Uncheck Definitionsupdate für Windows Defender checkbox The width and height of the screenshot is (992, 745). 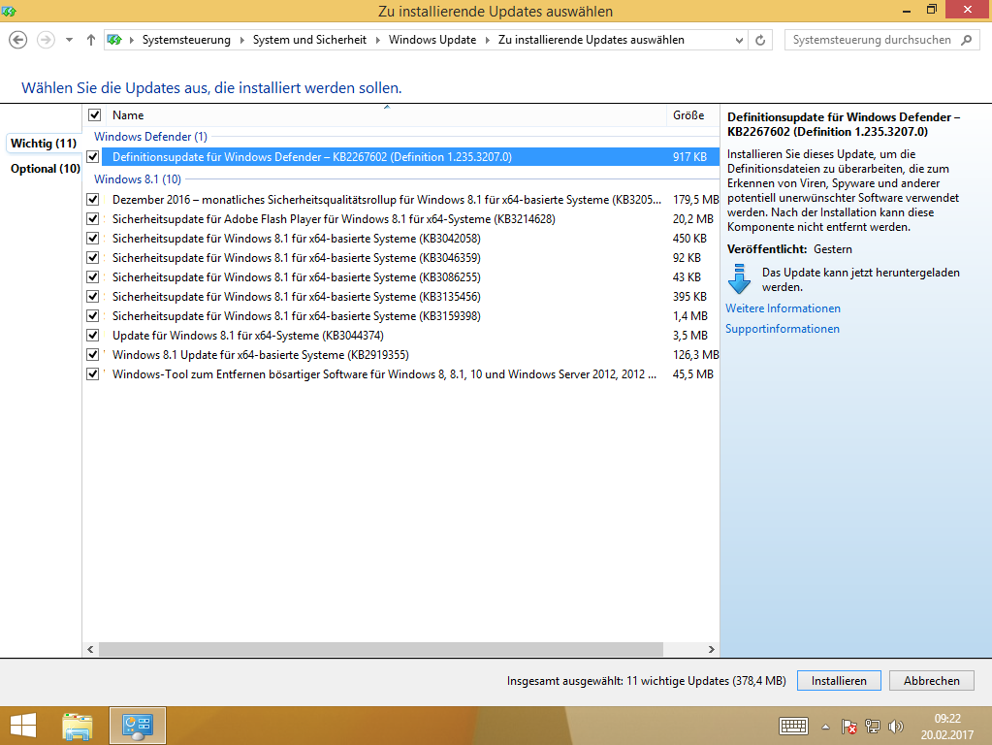coord(93,156)
